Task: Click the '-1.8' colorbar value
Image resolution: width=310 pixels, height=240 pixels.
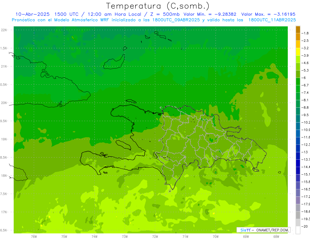Action: click(305, 33)
